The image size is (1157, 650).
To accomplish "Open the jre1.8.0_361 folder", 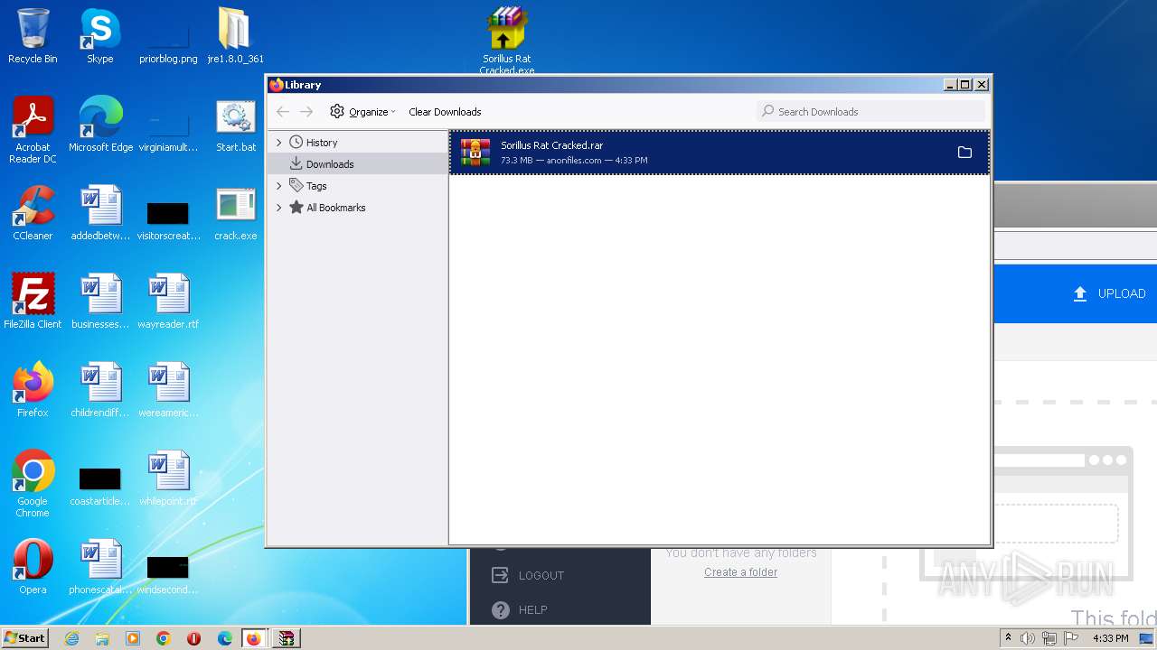I will click(235, 36).
